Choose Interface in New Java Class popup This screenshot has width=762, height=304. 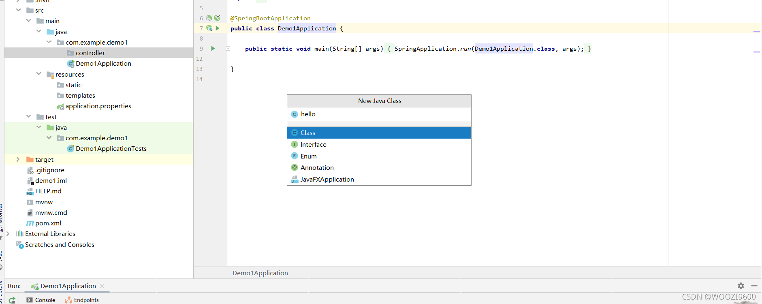click(379, 144)
